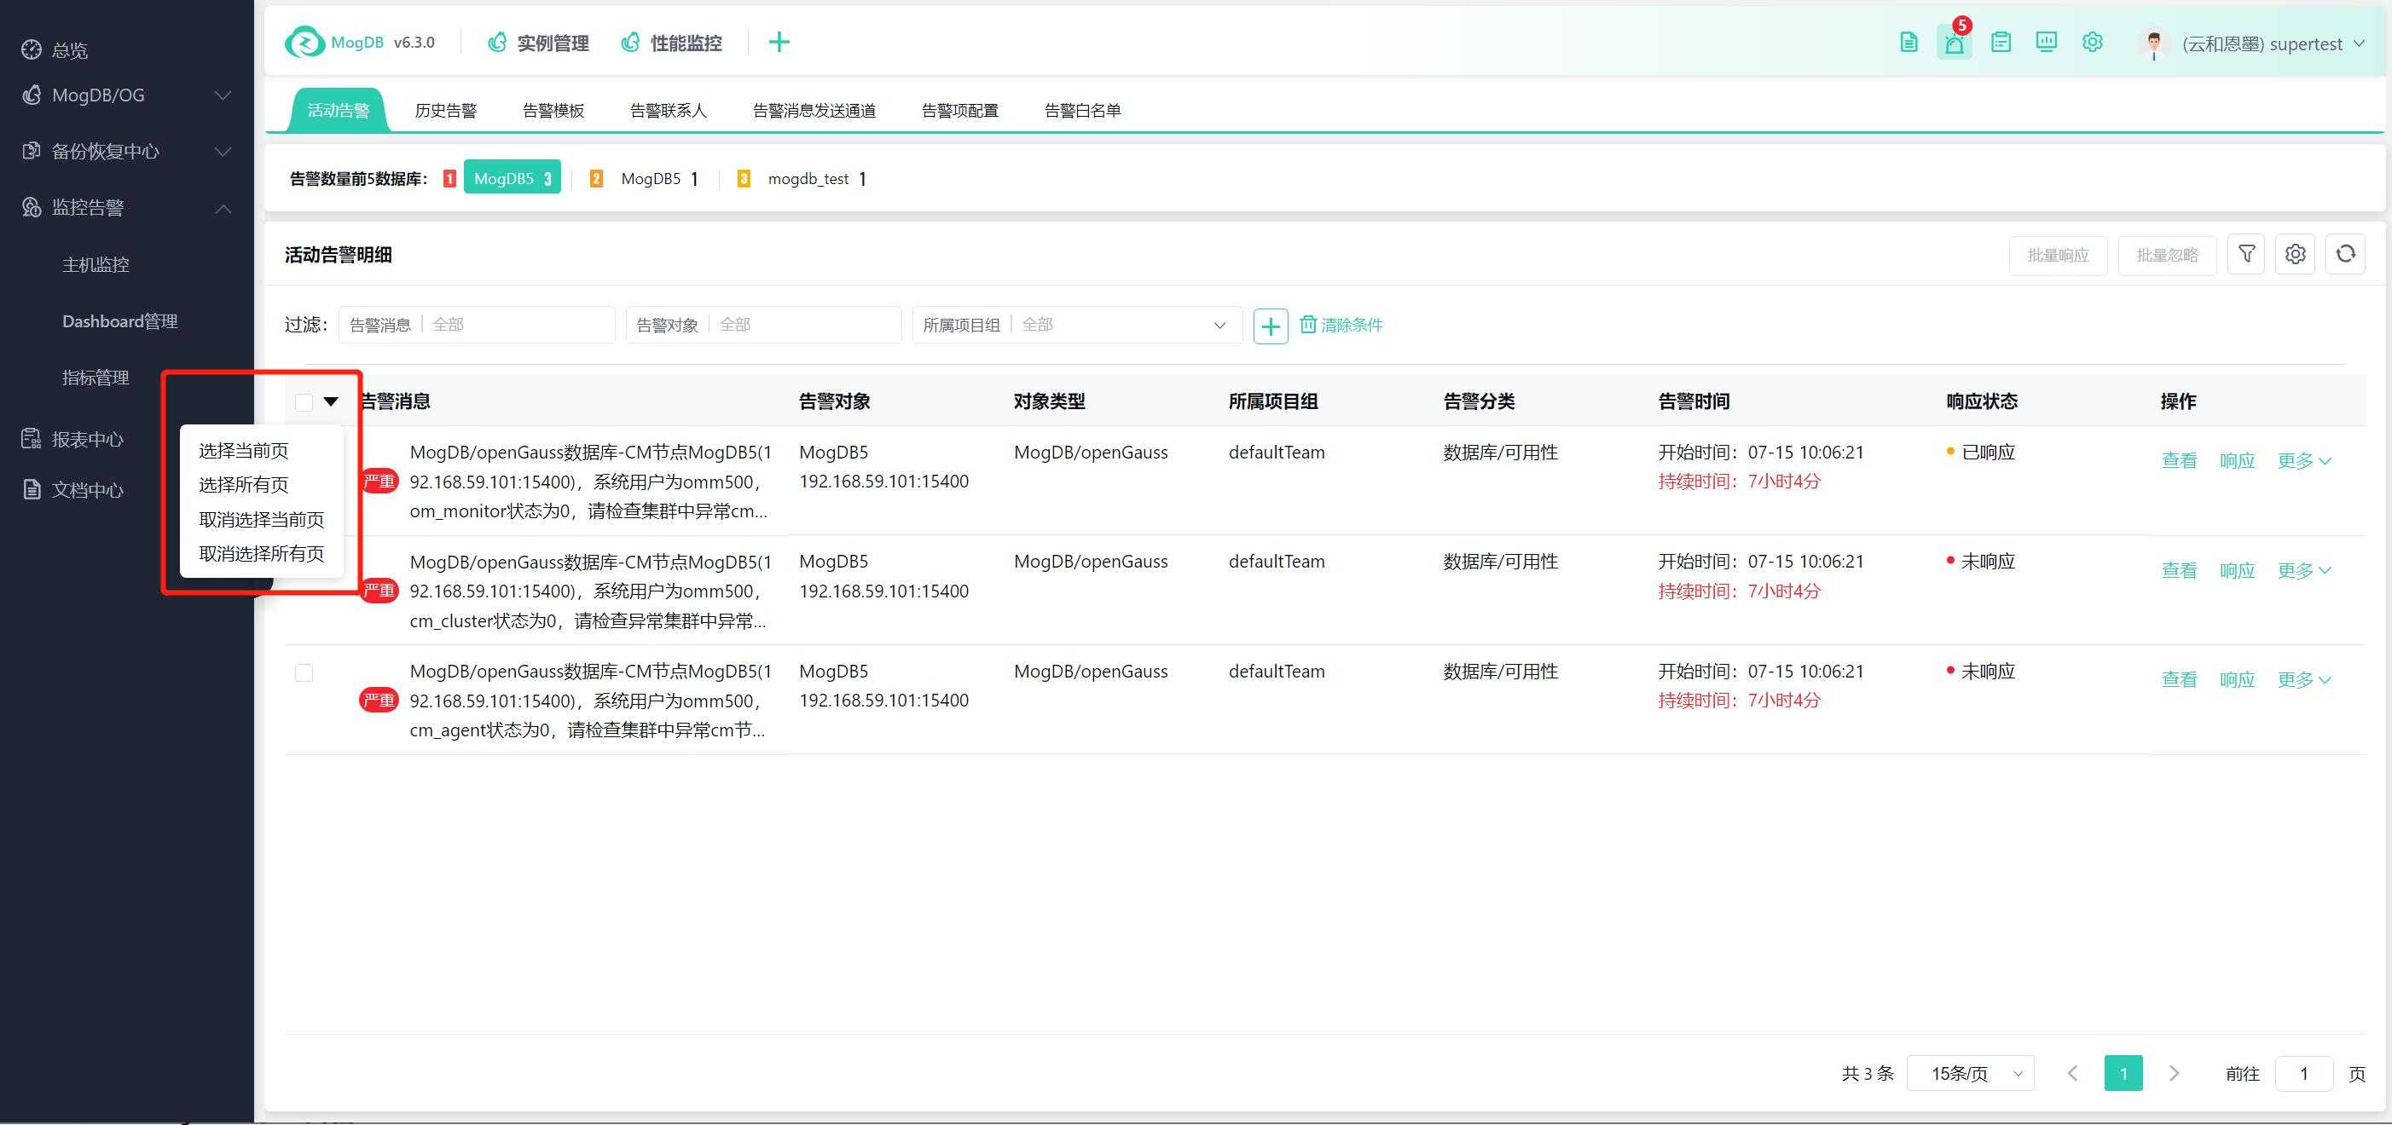Switch to the 告警消息发送通道 tab
This screenshot has width=2392, height=1125.
814,111
